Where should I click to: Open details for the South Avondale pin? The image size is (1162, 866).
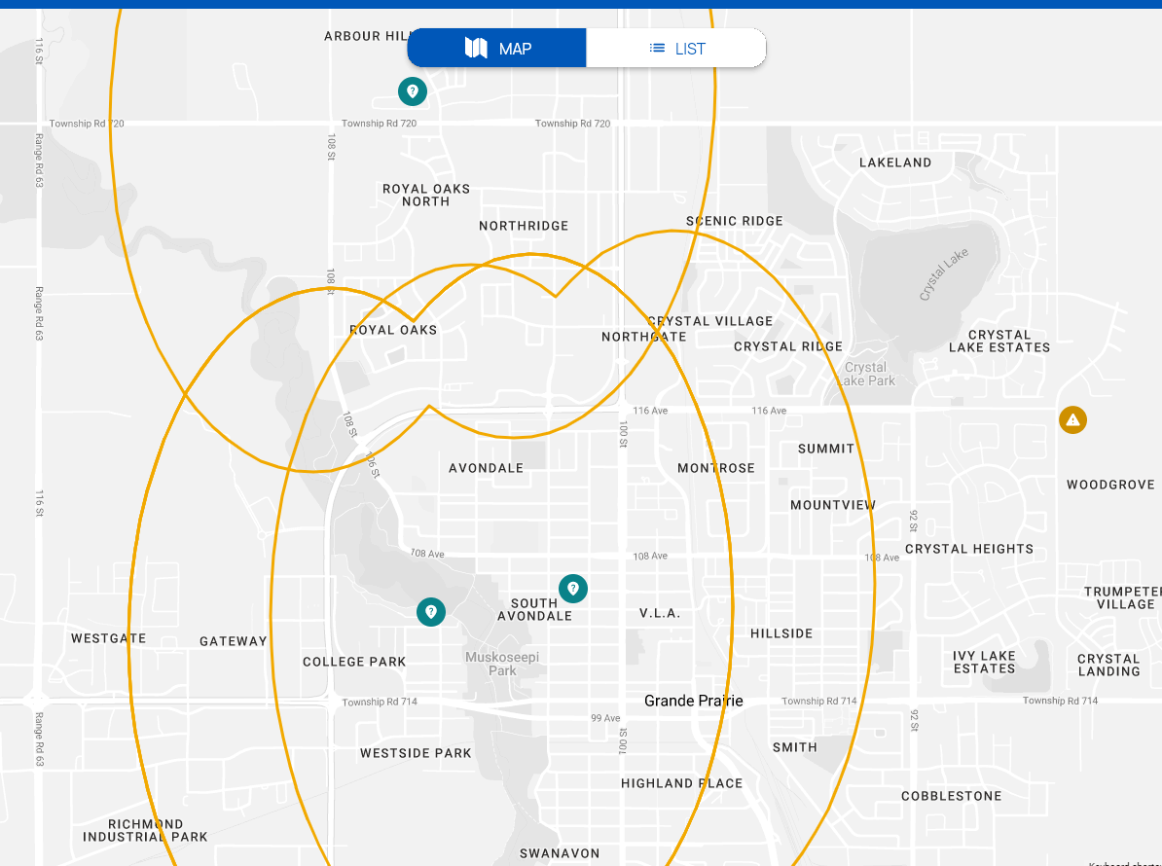[x=573, y=588]
